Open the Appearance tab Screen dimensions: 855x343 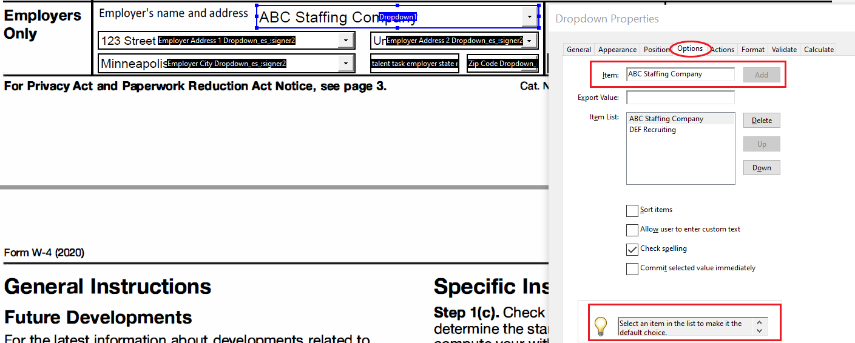(x=617, y=50)
